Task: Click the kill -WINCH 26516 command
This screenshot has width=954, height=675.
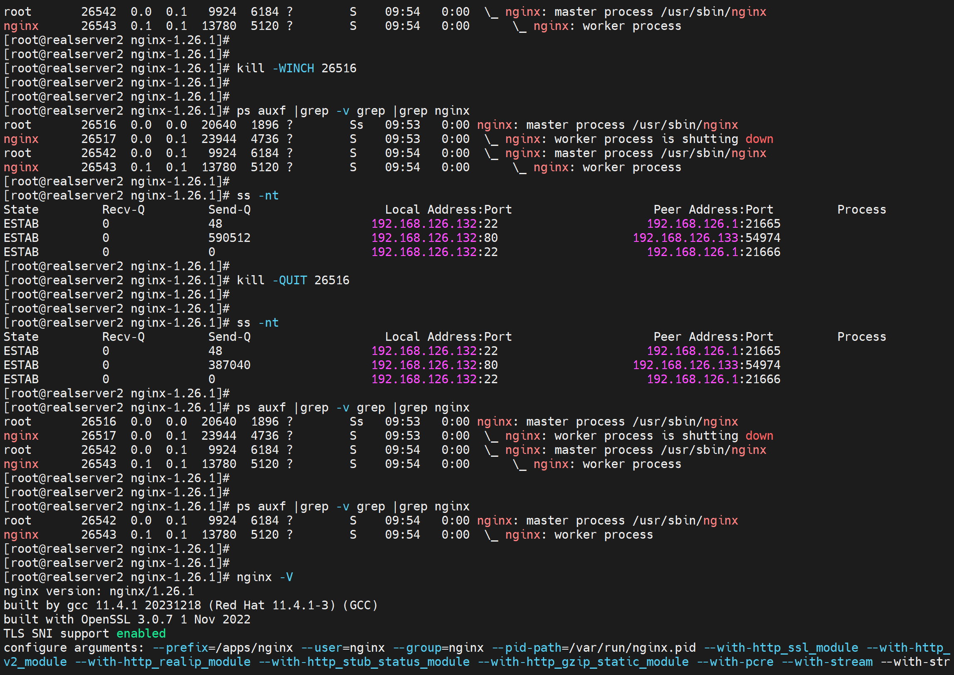Action: (296, 68)
